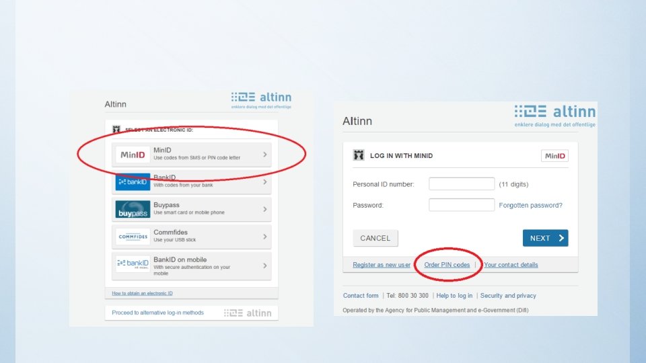
Task: Open the MinID row chevron arrow
Action: [x=265, y=155]
